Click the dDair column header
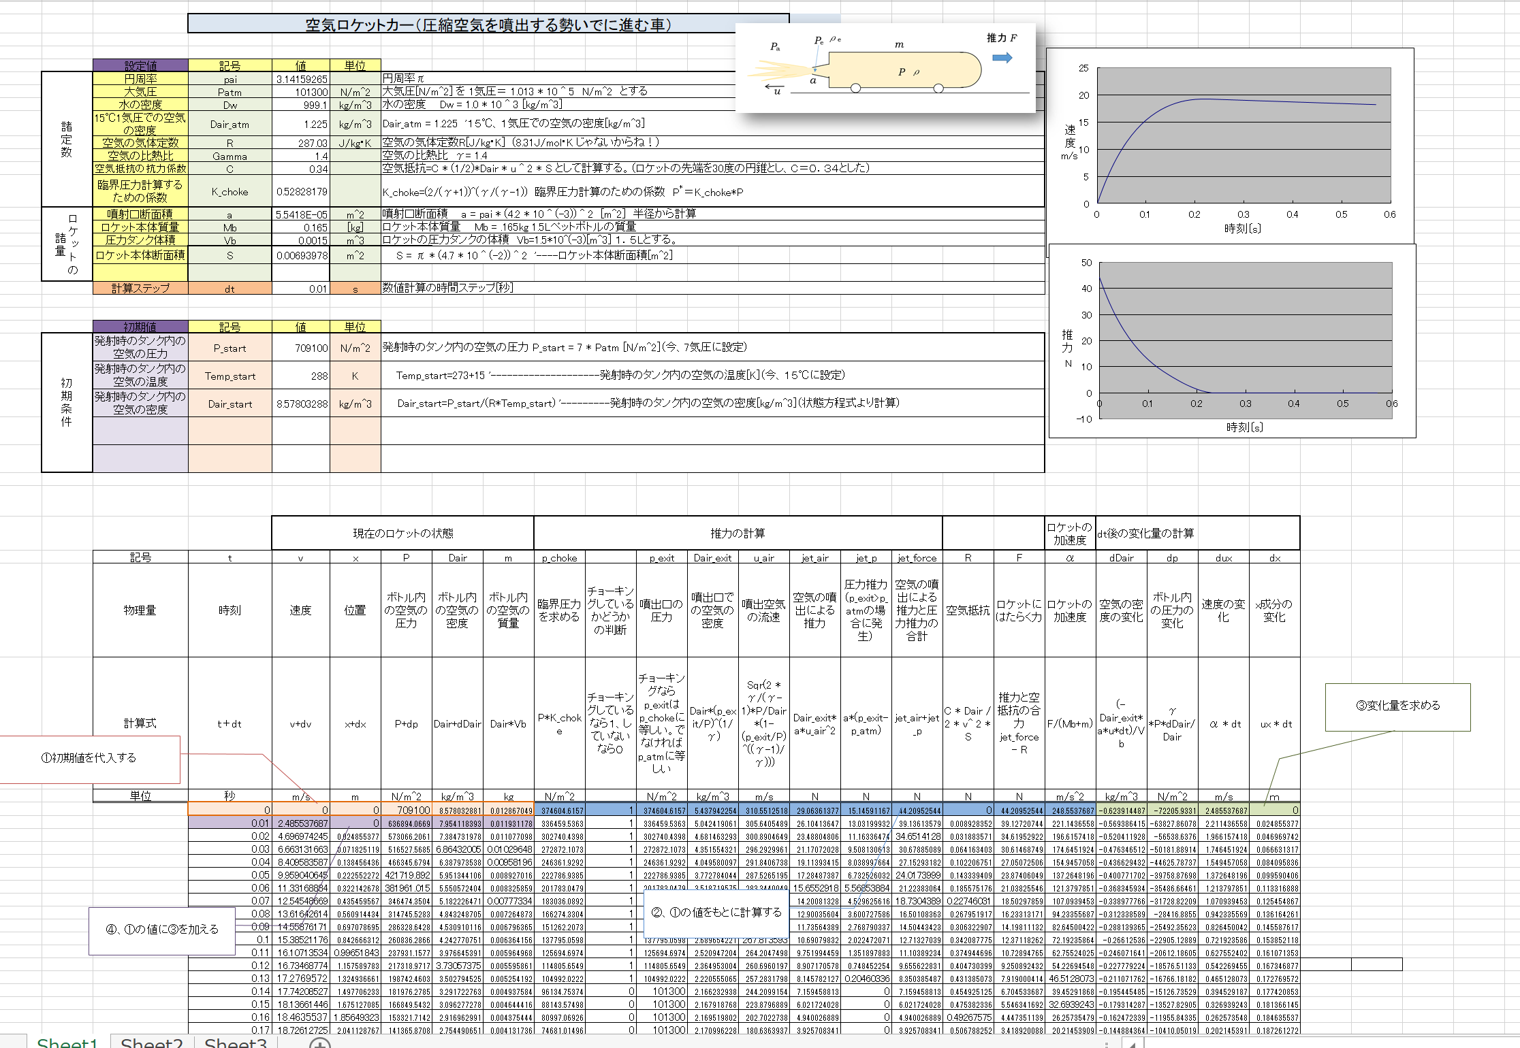 [1122, 558]
